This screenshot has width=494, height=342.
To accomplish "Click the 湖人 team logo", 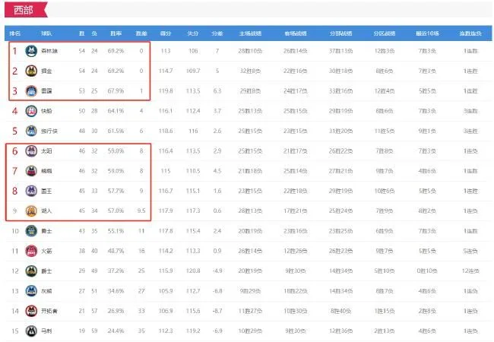I will pos(31,211).
